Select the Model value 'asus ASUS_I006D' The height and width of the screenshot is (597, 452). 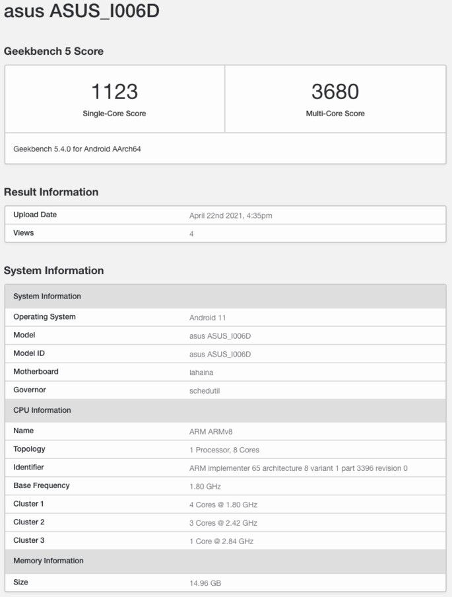pos(220,335)
